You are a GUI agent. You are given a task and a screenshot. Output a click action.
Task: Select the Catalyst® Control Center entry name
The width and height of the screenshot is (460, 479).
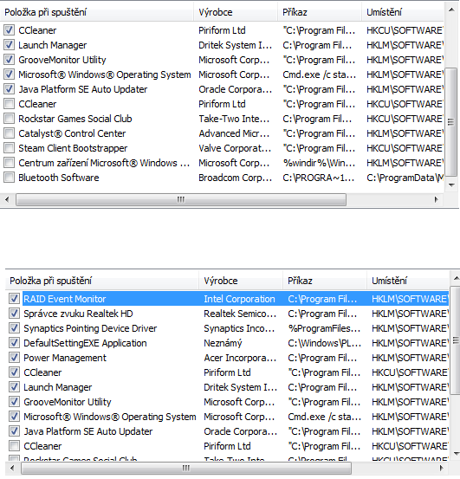pyautogui.click(x=72, y=133)
